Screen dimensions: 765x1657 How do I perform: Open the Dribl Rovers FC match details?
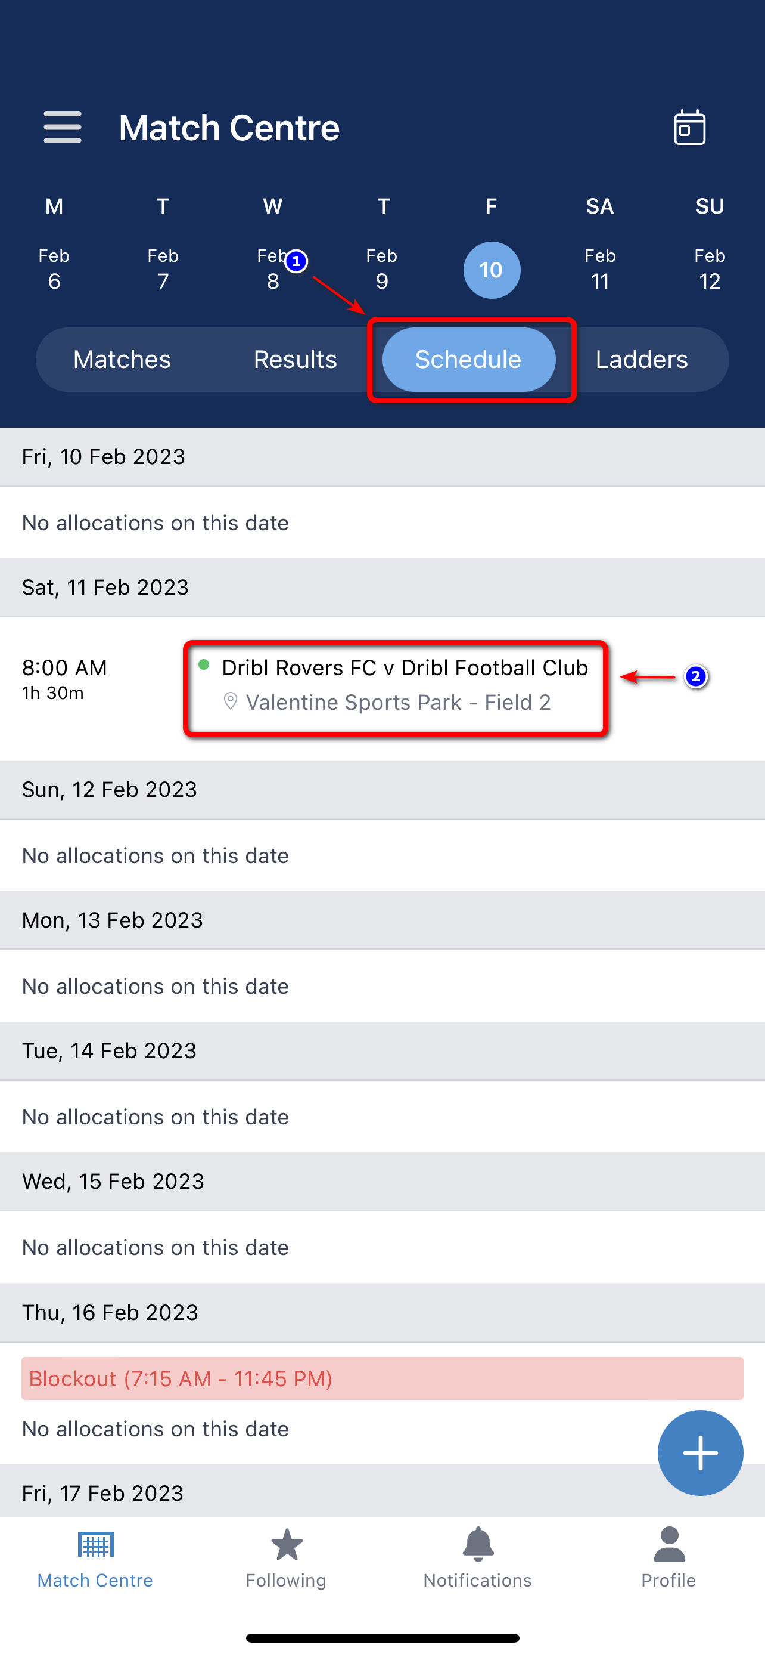tap(404, 667)
